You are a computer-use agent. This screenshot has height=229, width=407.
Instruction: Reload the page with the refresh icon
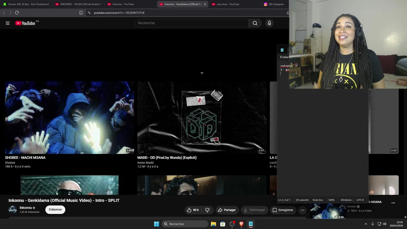click(17, 13)
